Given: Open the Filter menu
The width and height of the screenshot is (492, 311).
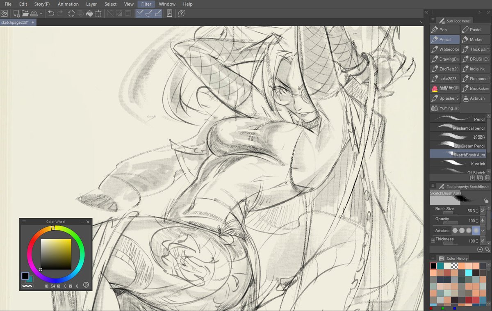Looking at the screenshot, I should tap(146, 4).
